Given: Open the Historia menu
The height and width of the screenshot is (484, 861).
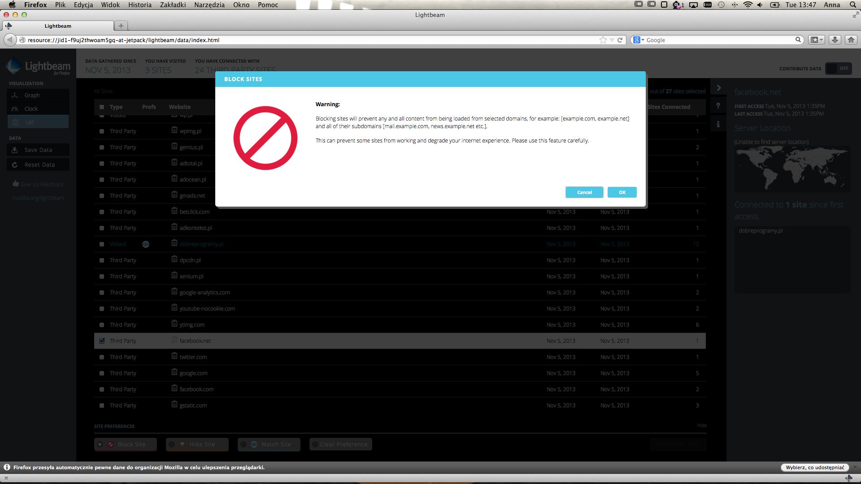Looking at the screenshot, I should coord(140,5).
